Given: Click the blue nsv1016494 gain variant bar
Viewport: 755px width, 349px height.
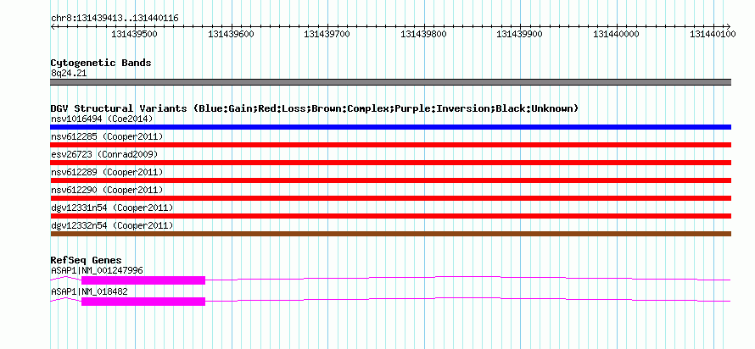Looking at the screenshot, I should pyautogui.click(x=390, y=127).
